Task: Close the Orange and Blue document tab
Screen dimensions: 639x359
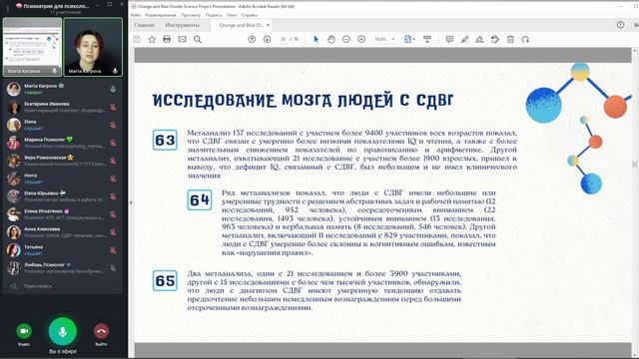Action: click(x=268, y=25)
